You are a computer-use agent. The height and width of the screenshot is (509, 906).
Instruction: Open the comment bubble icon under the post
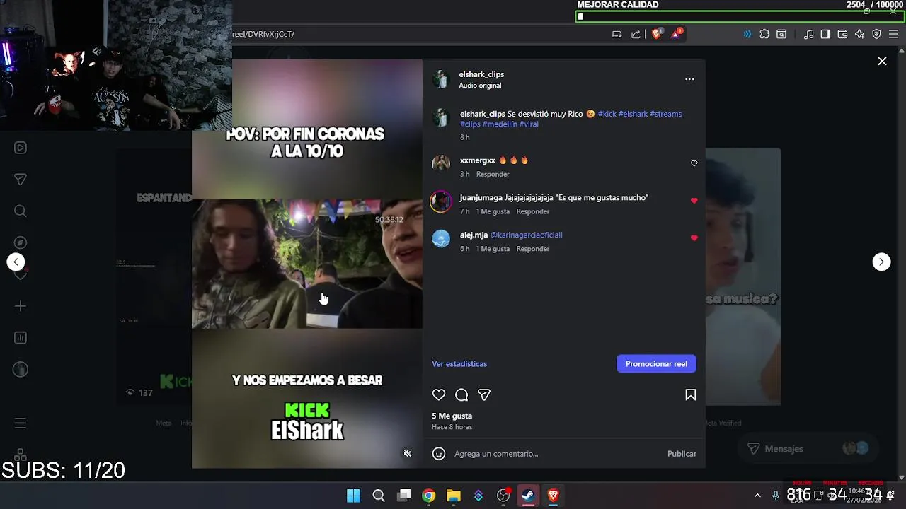[461, 395]
